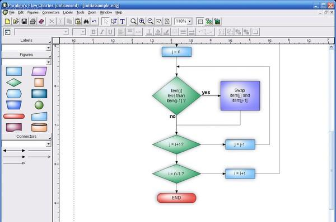This screenshot has width=336, height=222.
Task: Click the purple book icon in toolbar
Action: tap(41, 21)
